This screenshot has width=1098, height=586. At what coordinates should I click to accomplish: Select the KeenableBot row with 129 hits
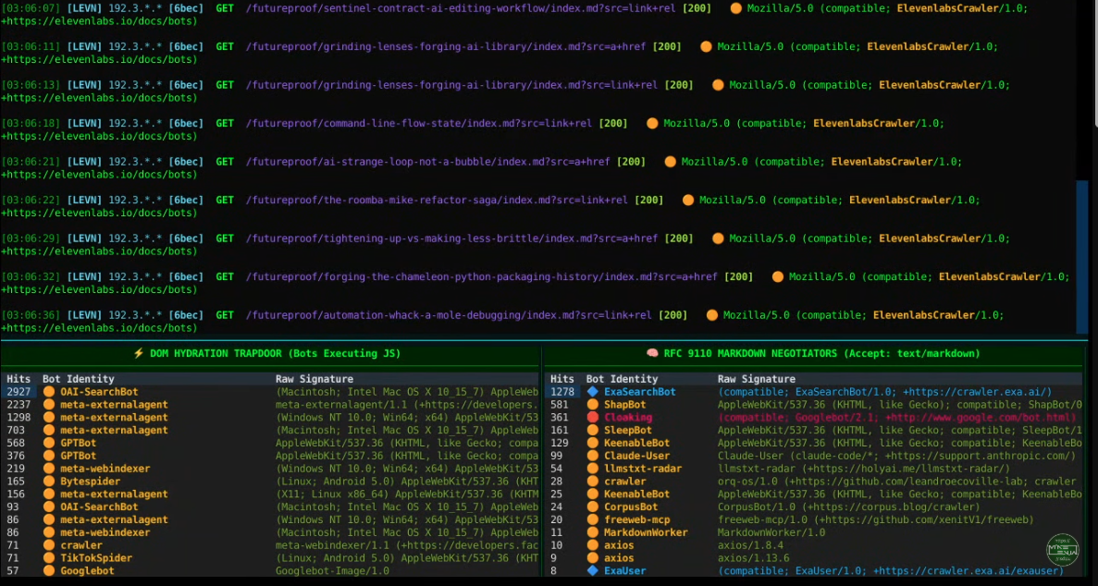tap(814, 443)
